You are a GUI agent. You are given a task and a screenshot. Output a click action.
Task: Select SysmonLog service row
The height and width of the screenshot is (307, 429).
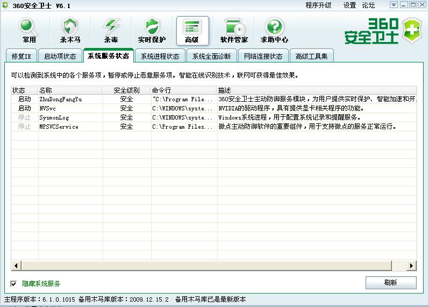point(214,117)
